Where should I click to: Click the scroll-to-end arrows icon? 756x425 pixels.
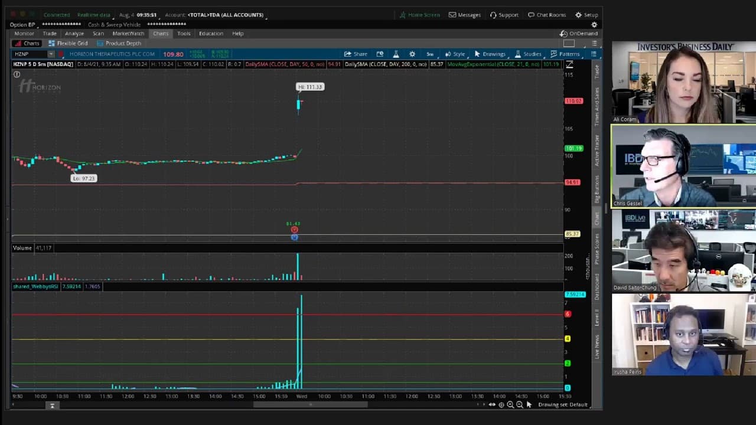(x=491, y=404)
